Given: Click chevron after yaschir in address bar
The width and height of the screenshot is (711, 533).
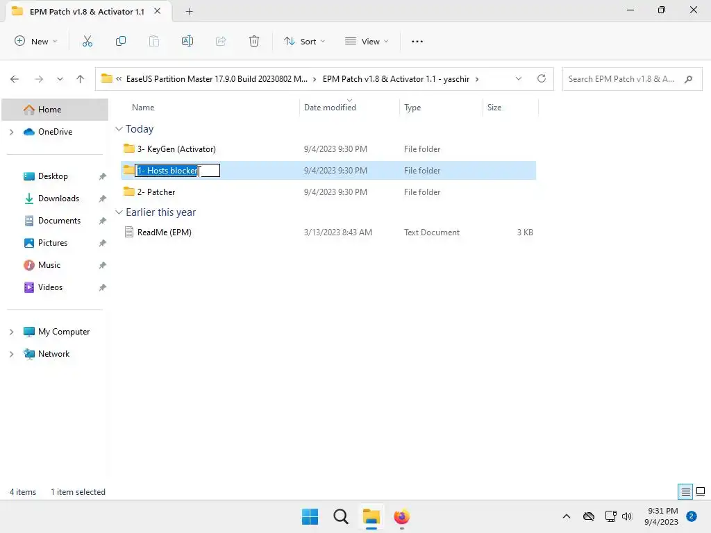Looking at the screenshot, I should point(477,79).
